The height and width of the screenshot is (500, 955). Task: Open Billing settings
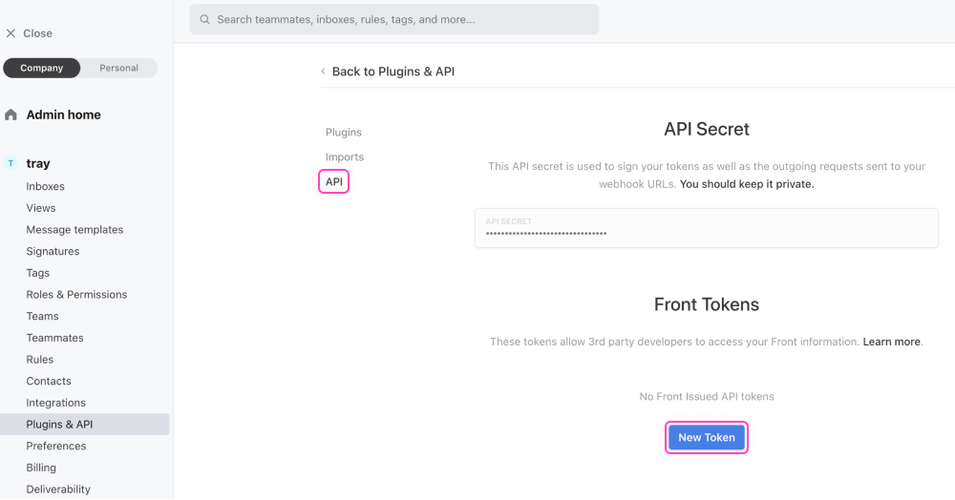pos(41,468)
